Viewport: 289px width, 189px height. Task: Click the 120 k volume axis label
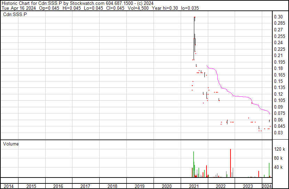pos(280,149)
